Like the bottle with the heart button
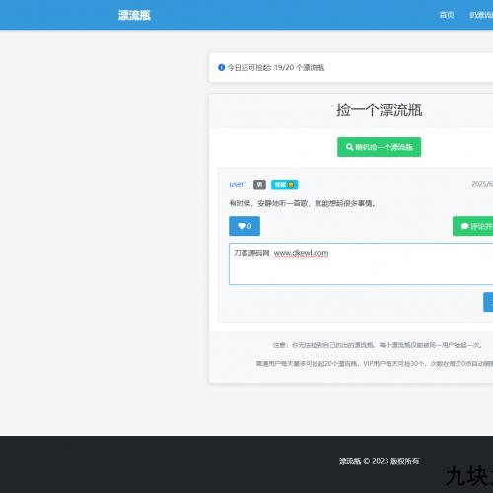This screenshot has width=493, height=493. (245, 226)
